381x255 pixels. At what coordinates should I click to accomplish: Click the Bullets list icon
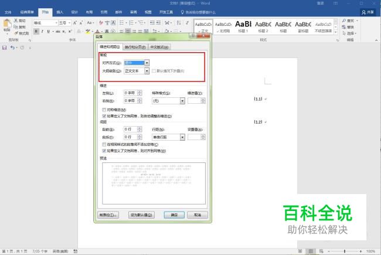(121, 23)
